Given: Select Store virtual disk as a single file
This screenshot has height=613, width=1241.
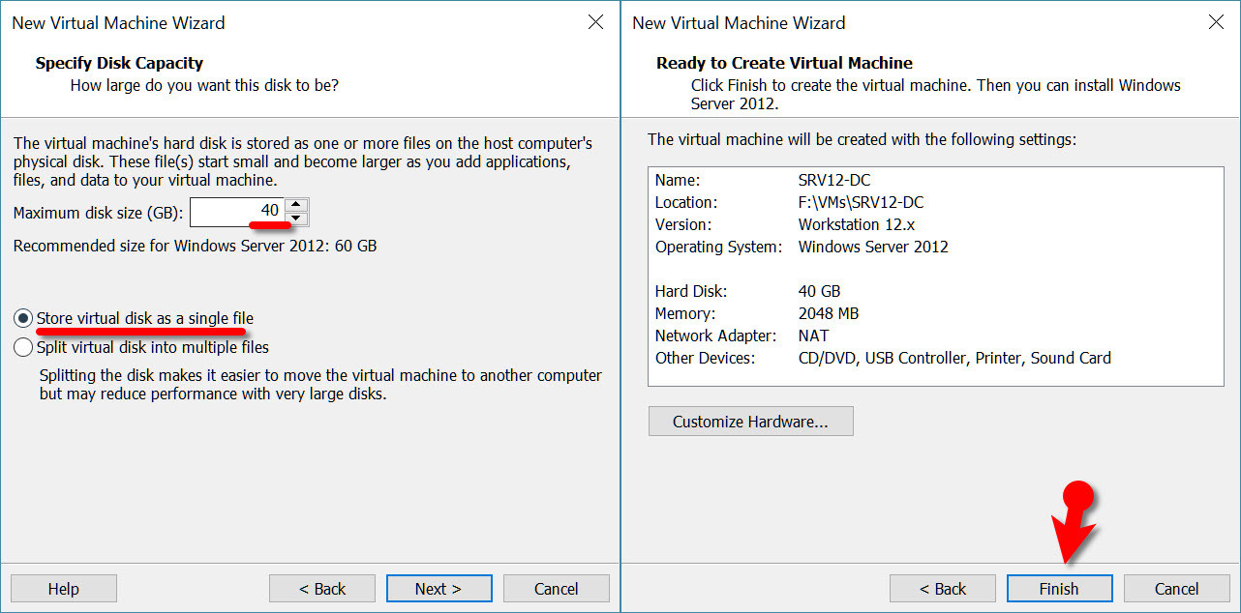Looking at the screenshot, I should click(x=134, y=318).
